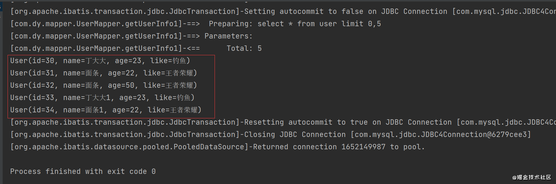The height and width of the screenshot is (184, 556).
Task: Select the User(id=32) output row
Action: click(104, 86)
